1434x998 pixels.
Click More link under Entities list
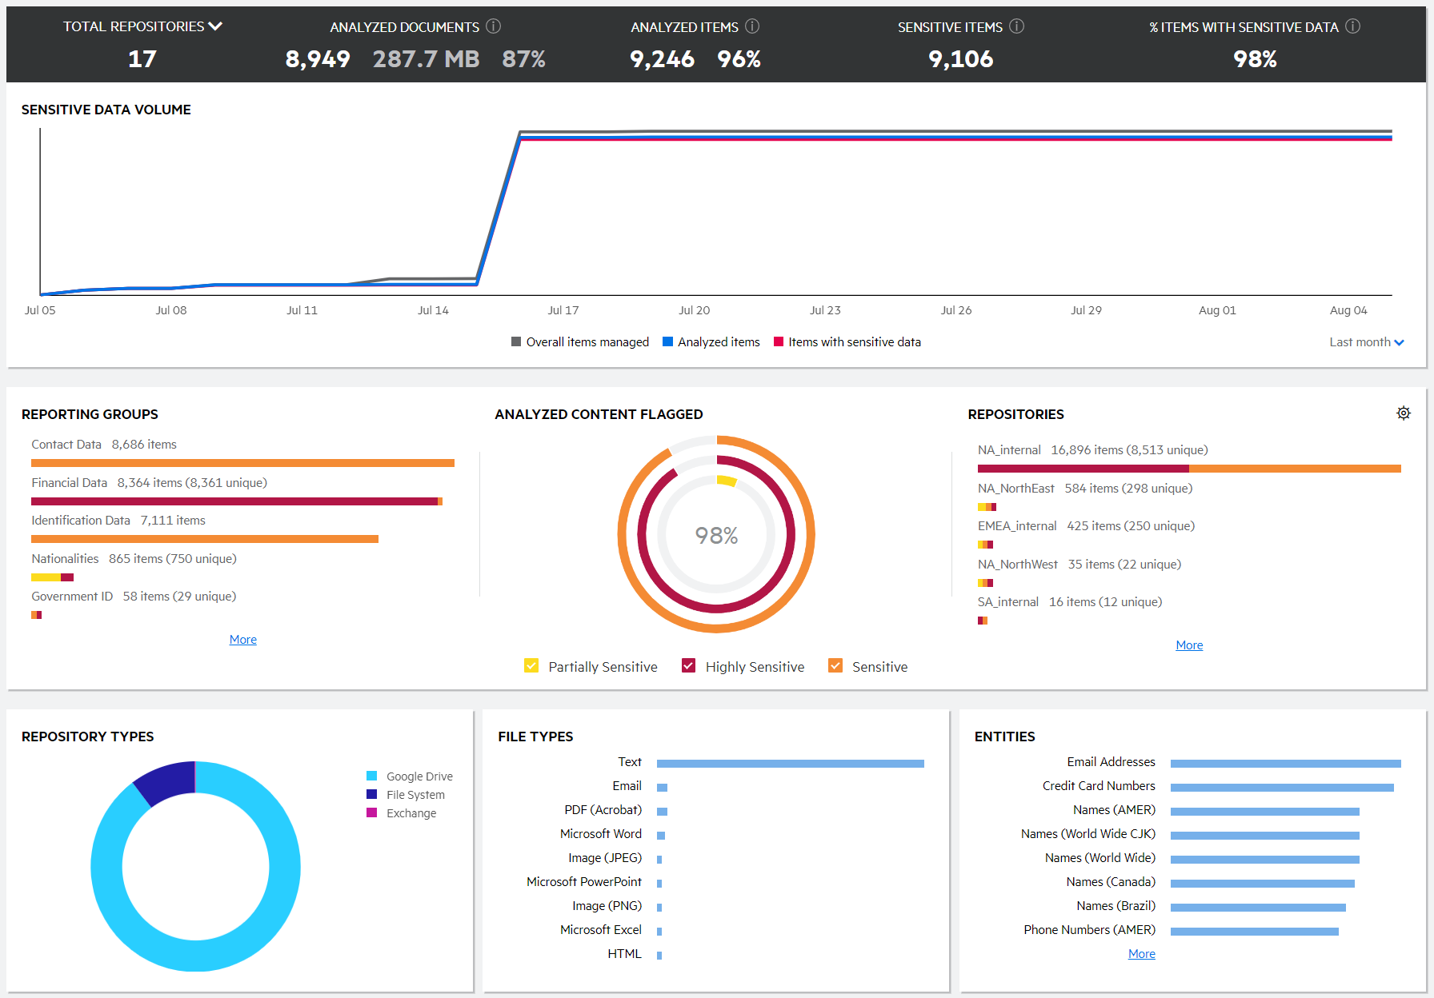click(x=1141, y=954)
